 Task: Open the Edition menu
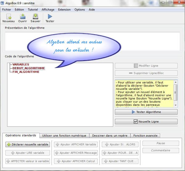click(x=19, y=10)
